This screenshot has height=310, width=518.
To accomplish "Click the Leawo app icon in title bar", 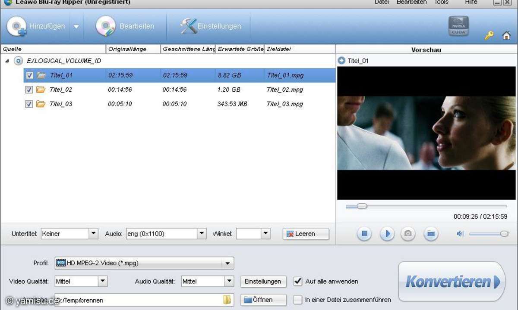I will click(7, 2).
